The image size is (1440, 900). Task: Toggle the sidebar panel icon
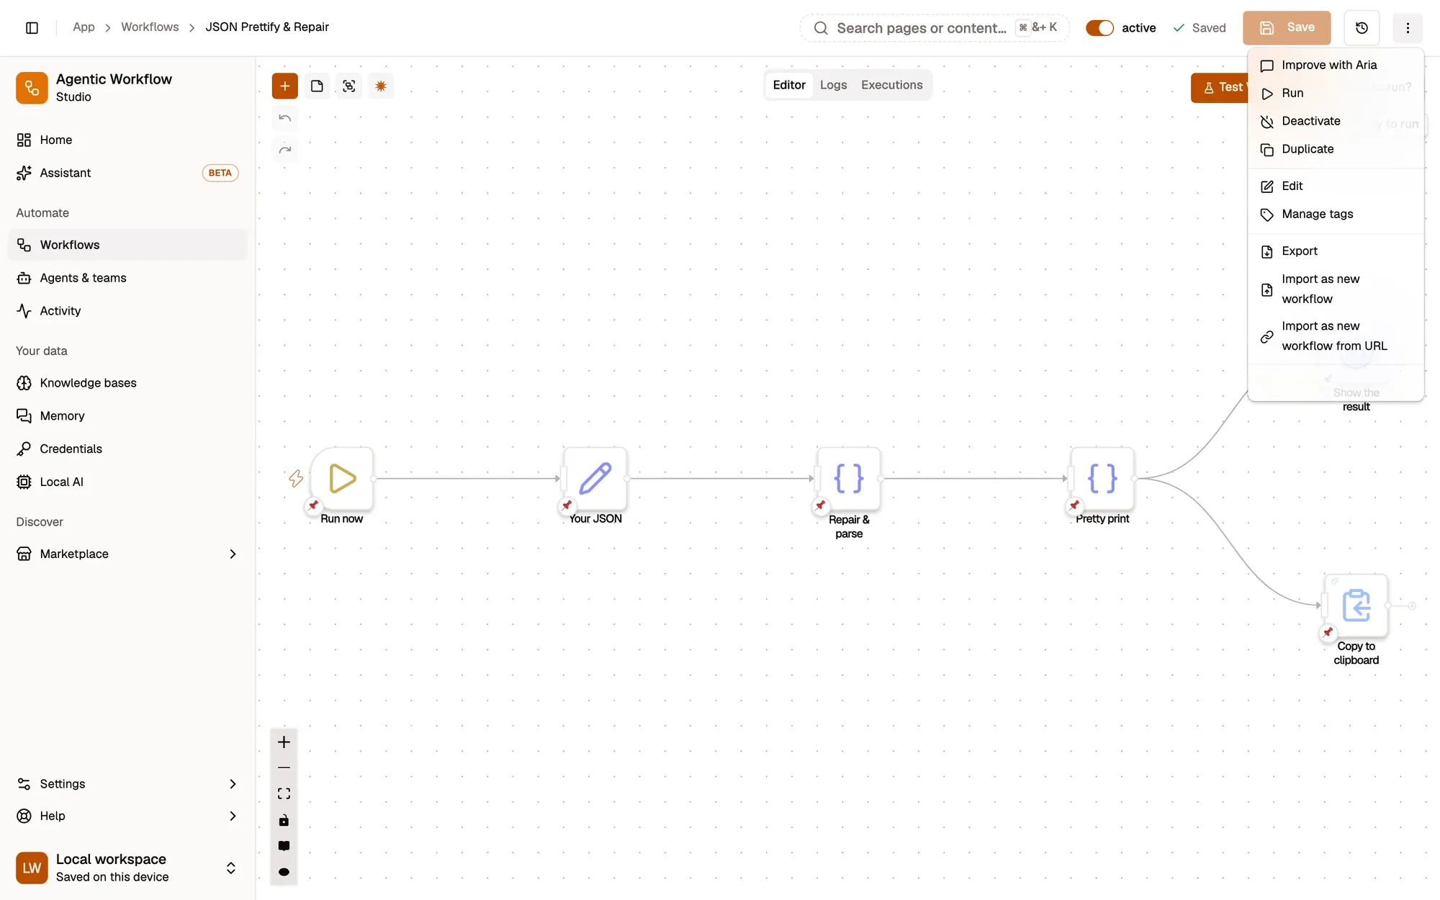pyautogui.click(x=32, y=27)
